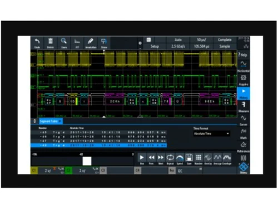
Task: Enable channel C4
Action: coord(137,171)
